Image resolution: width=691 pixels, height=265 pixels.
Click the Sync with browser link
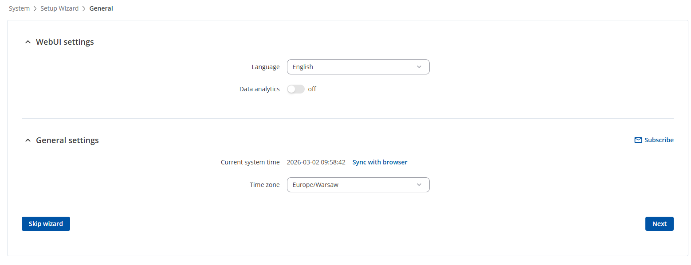380,162
